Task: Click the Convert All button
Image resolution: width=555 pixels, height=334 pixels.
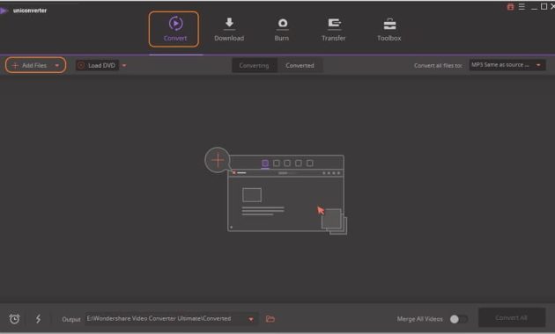Action: [x=512, y=318]
